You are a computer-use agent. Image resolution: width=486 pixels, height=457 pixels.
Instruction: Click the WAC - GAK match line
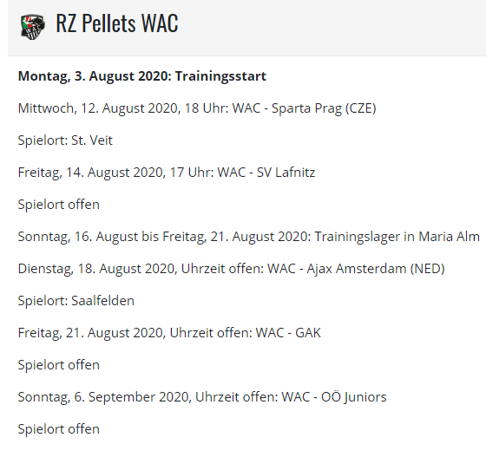point(169,333)
